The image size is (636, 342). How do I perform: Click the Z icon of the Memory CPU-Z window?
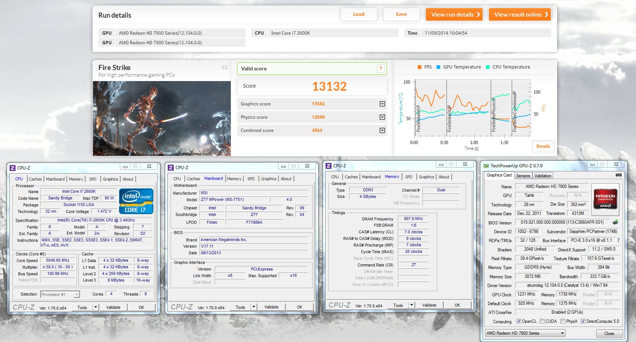point(329,166)
